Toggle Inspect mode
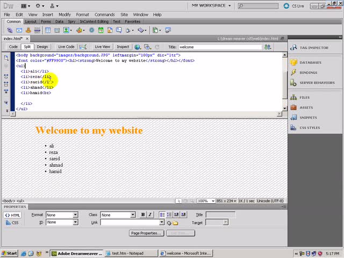 pyautogui.click(x=123, y=47)
